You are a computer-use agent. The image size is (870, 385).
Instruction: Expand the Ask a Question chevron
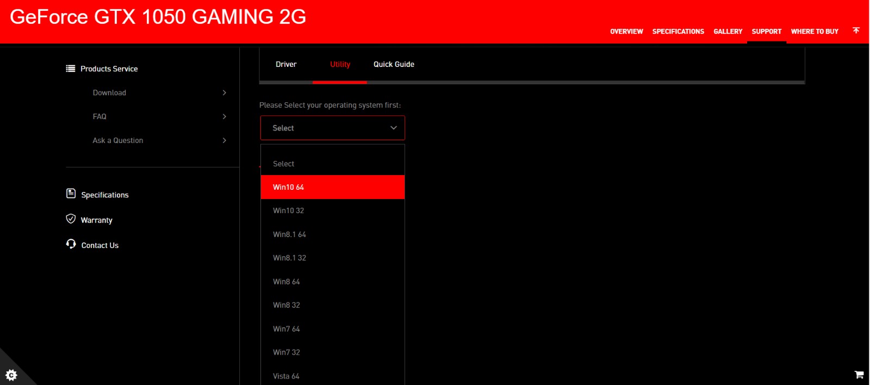click(x=225, y=140)
